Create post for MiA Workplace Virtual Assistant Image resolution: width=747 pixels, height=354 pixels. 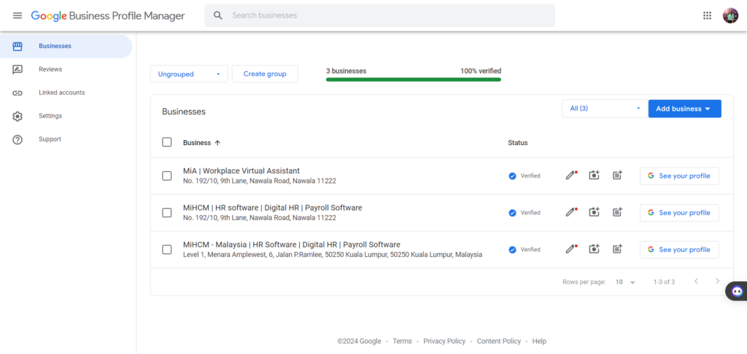point(617,175)
